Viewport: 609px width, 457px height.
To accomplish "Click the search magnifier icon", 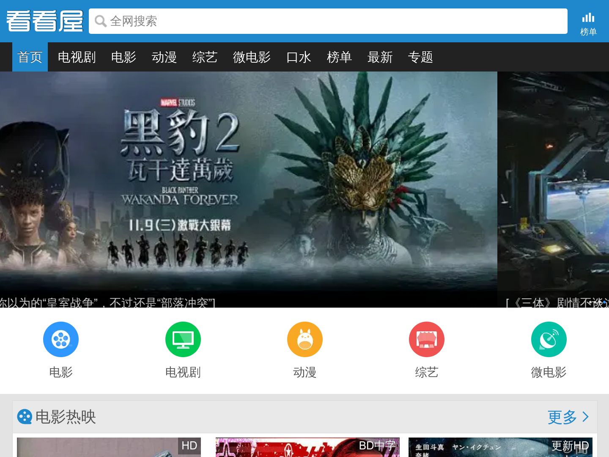I will pos(100,21).
